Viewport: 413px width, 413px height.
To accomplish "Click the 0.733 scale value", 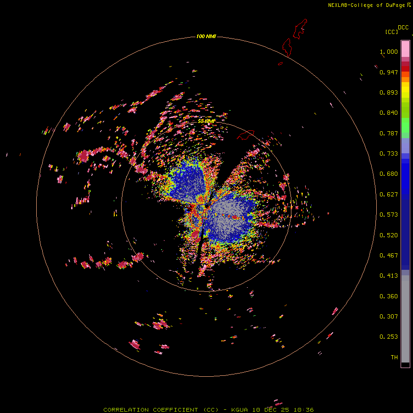I will coord(389,154).
